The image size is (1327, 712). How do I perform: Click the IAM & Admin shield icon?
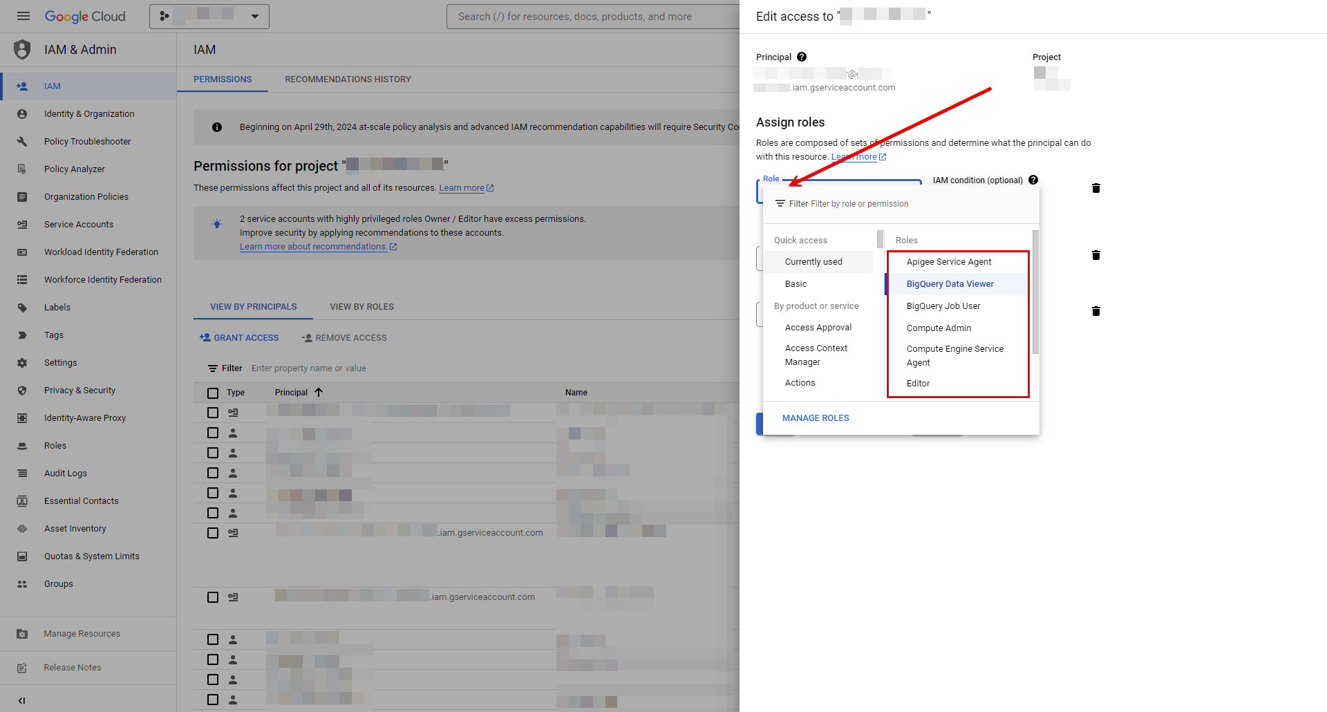pos(22,49)
